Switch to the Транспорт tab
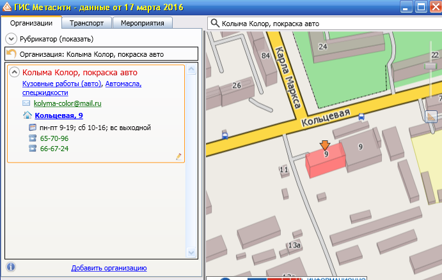The width and height of the screenshot is (442, 280). point(87,23)
